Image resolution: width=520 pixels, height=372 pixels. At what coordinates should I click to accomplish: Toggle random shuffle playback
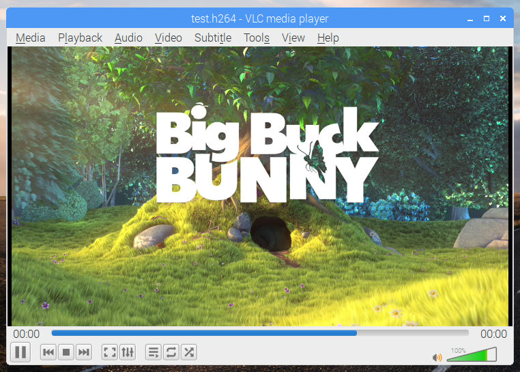click(x=189, y=352)
